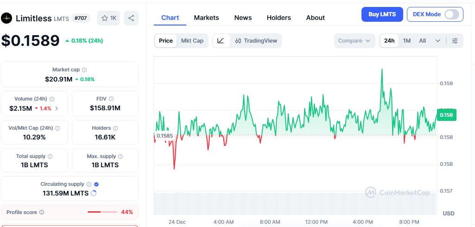
Task: Open Total supply info icon
Action: tap(50, 157)
